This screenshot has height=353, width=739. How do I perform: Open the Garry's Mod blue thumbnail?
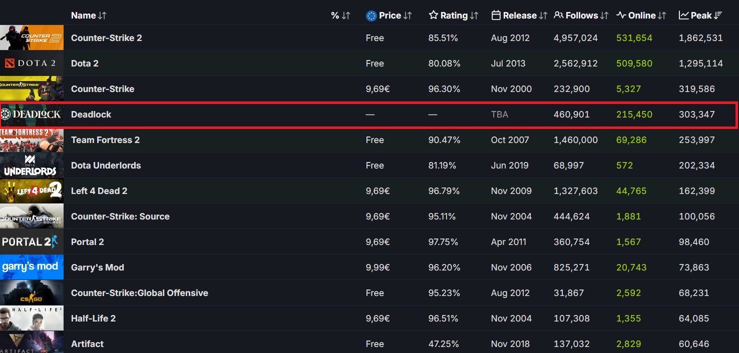click(x=32, y=267)
